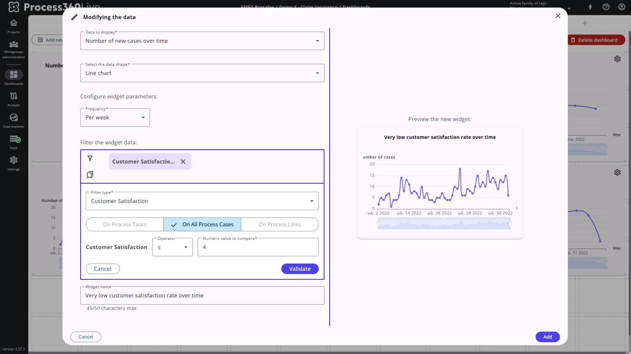The image size is (631, 354).
Task: Open the Help icon in the top bar
Action: 606,7
